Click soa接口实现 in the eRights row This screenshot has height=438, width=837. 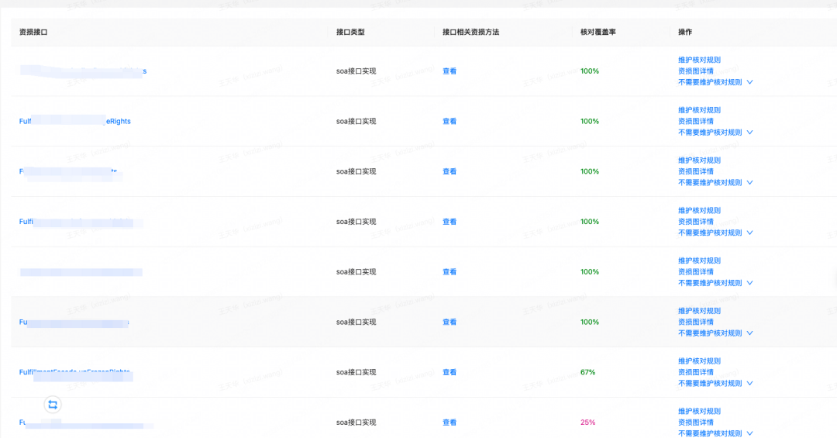click(x=356, y=121)
